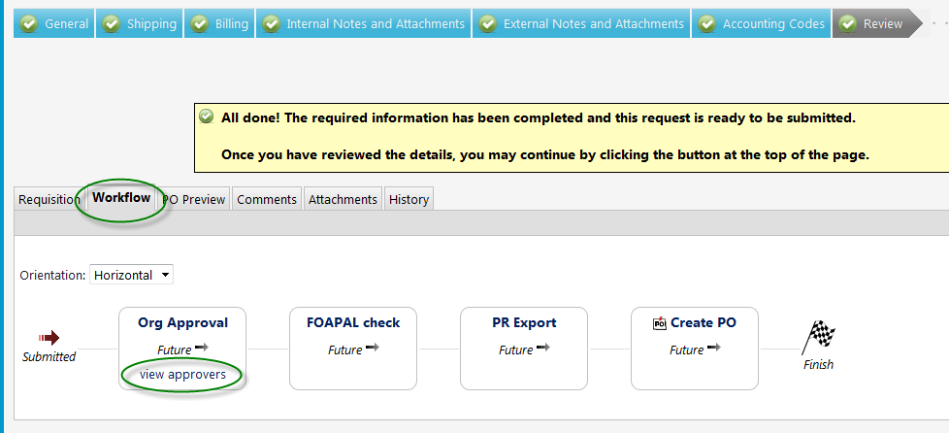Open the Orientation dropdown
The width and height of the screenshot is (949, 433).
131,275
